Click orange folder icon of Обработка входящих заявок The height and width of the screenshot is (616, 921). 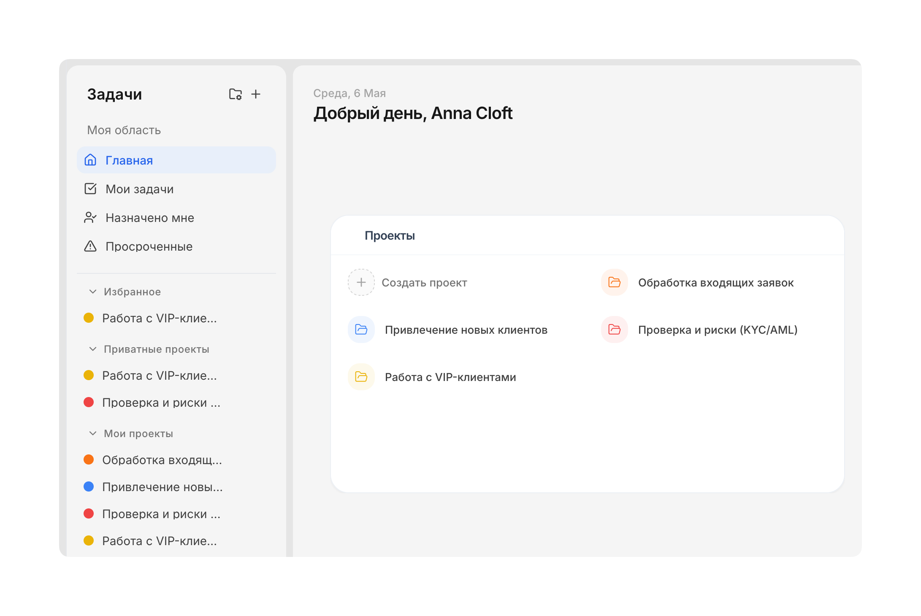[x=615, y=282]
